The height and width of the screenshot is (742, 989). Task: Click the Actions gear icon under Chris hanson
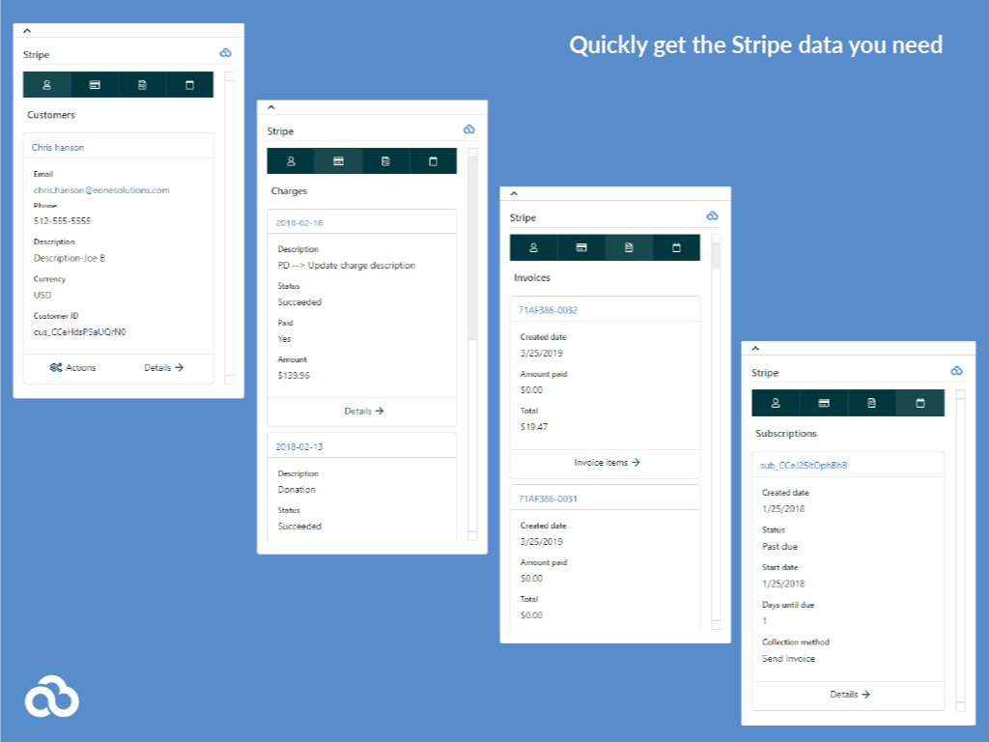tap(58, 367)
